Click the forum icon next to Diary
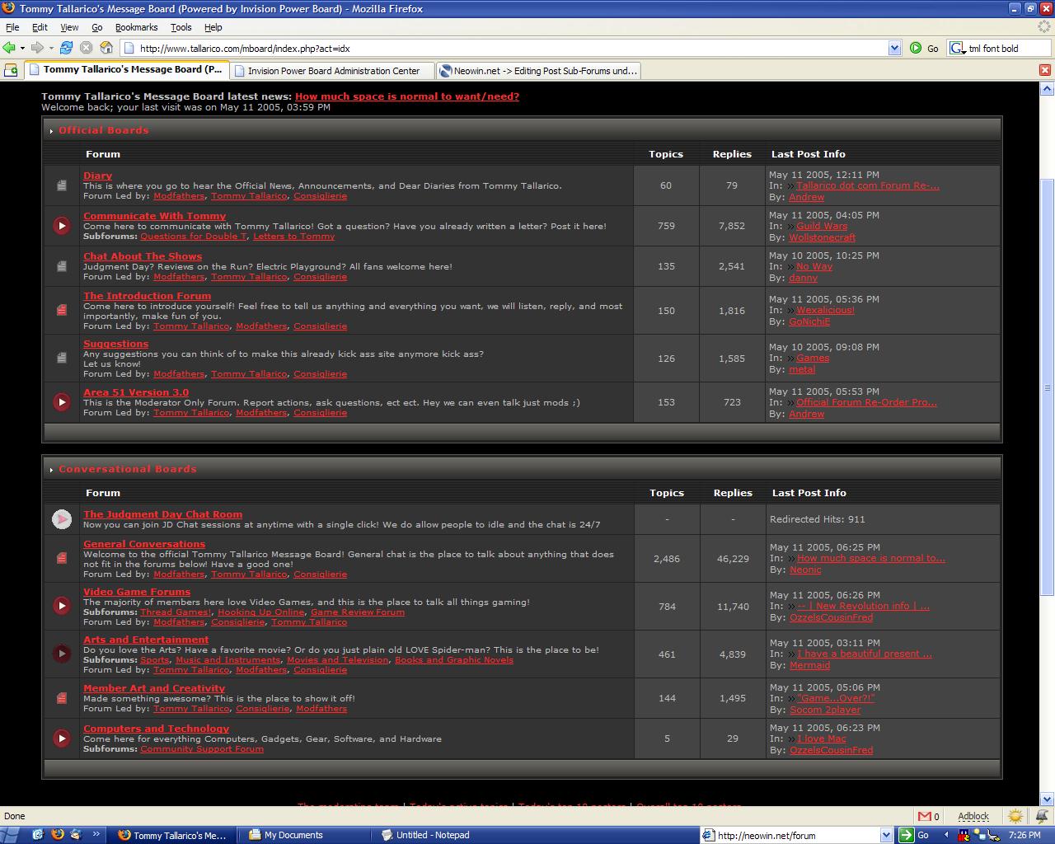The height and width of the screenshot is (844, 1055). click(x=61, y=185)
